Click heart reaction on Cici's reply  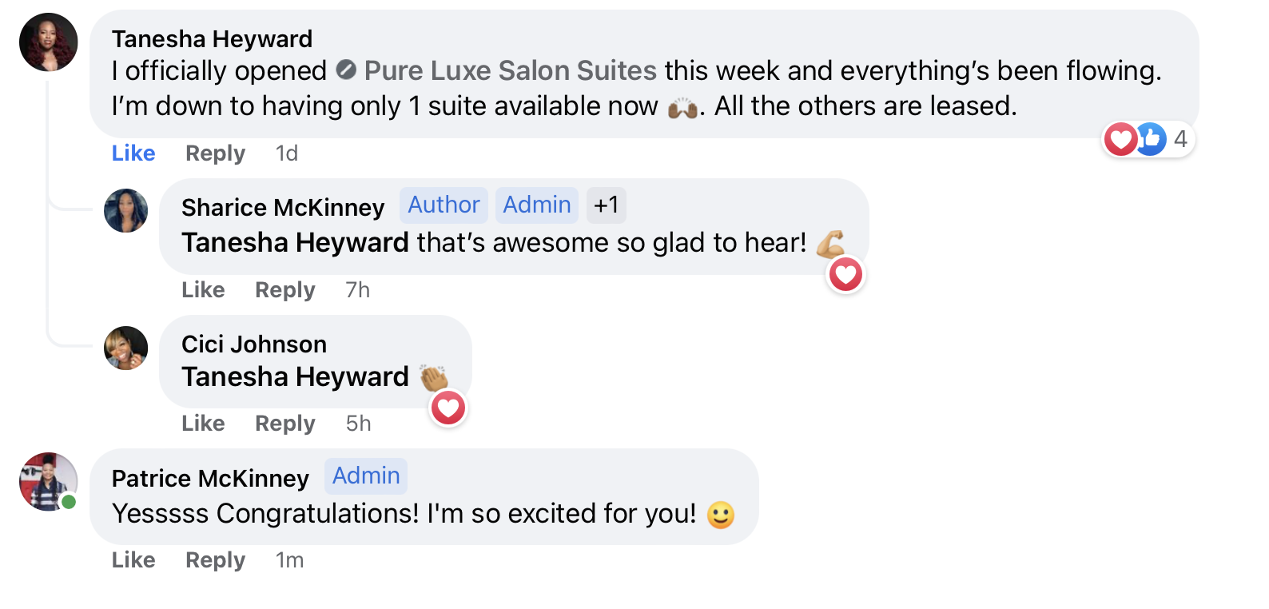(x=448, y=408)
